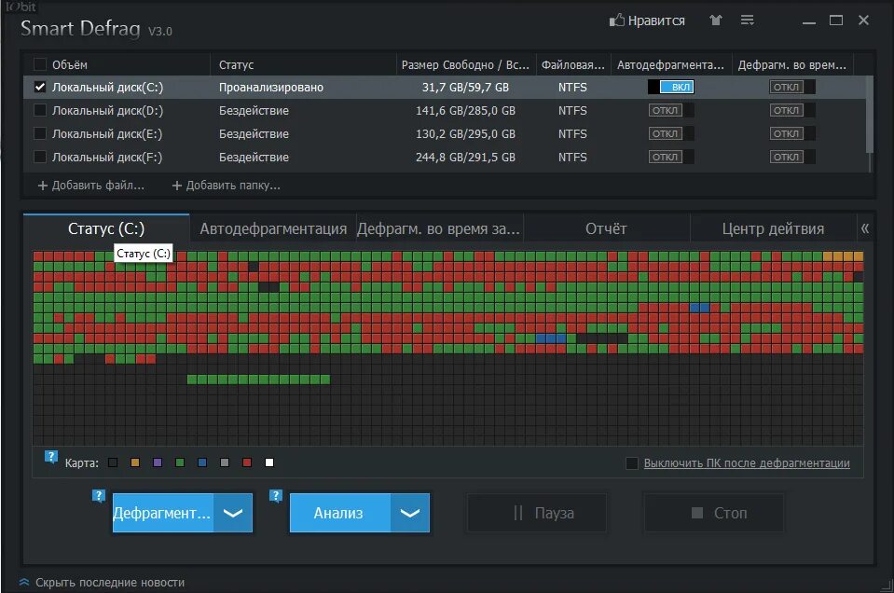Click the Размер Свободно / Вс... column header

click(x=466, y=64)
